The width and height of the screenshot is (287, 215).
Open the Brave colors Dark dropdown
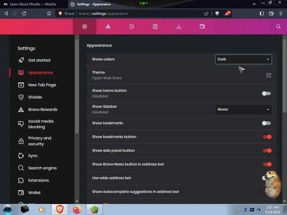(x=243, y=59)
